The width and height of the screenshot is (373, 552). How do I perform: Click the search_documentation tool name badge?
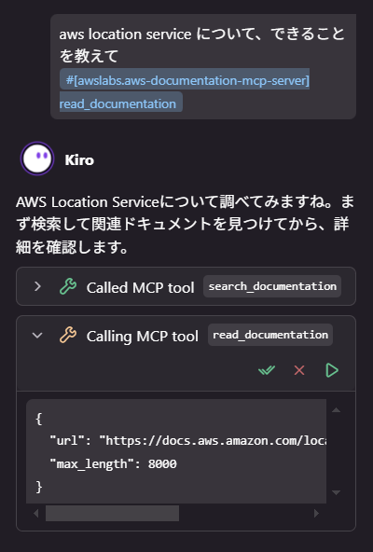[x=272, y=286]
